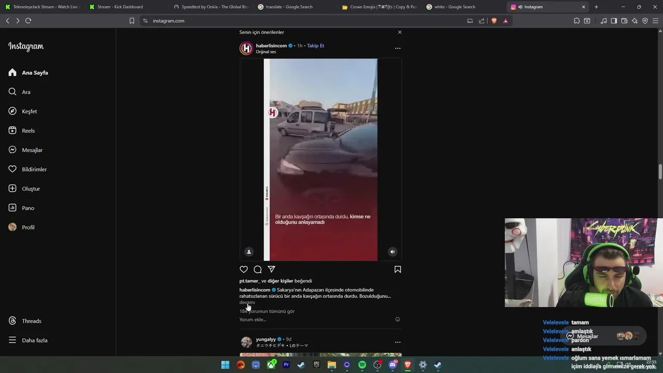Save haberlisincom post with bookmark icon
The width and height of the screenshot is (663, 373).
(398, 269)
